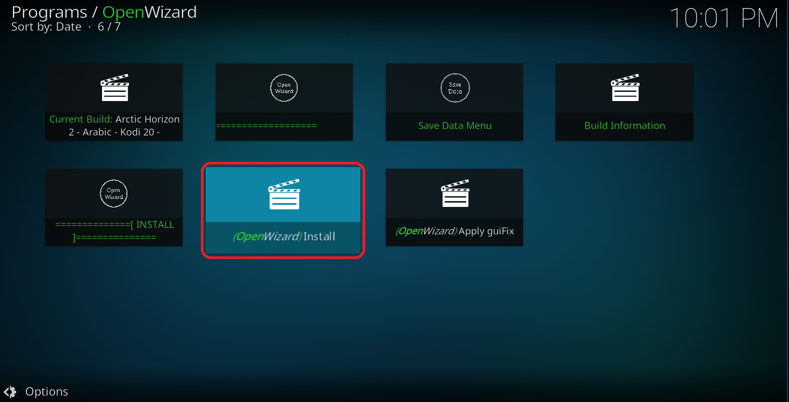Viewport: 789px width, 402px height.
Task: Click Programs in the breadcrumb header
Action: coord(49,12)
